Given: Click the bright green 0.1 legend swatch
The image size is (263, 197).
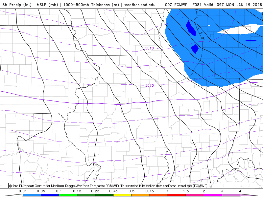Looking at the screenshot, I should point(68,195).
